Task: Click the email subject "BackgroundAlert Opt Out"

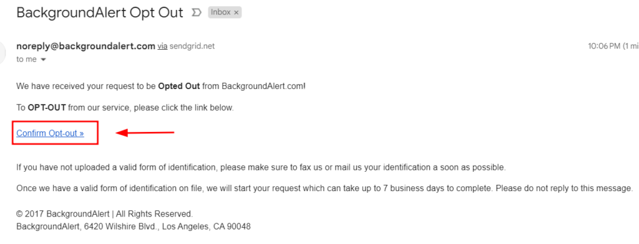Action: 100,12
